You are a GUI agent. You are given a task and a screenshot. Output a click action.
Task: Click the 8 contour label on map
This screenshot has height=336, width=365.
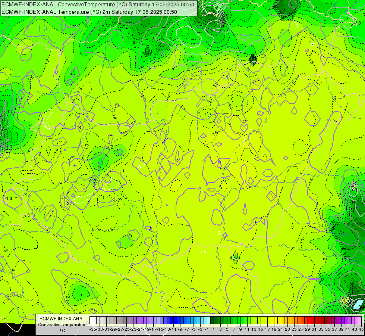(x=134, y=42)
